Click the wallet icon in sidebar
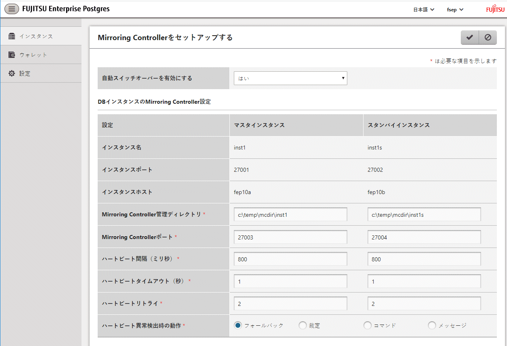 [12, 55]
